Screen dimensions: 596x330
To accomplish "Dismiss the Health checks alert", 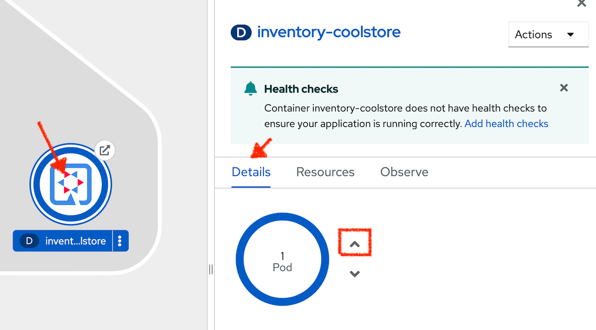I will point(563,88).
